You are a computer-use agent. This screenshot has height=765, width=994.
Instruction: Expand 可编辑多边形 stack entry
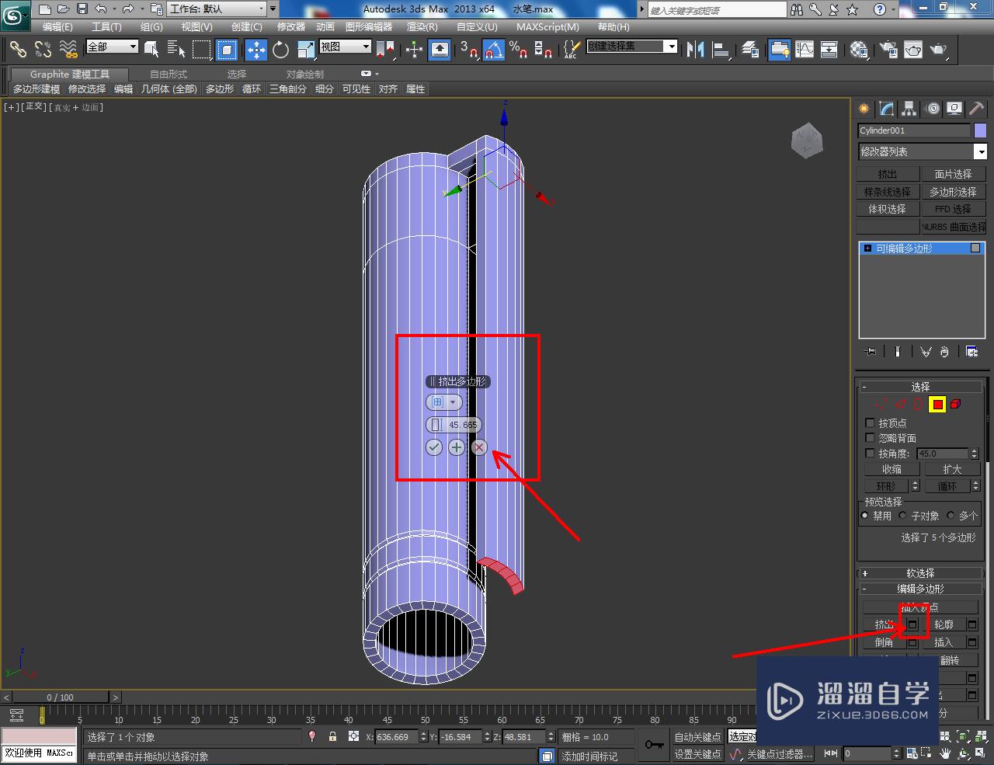pos(867,249)
